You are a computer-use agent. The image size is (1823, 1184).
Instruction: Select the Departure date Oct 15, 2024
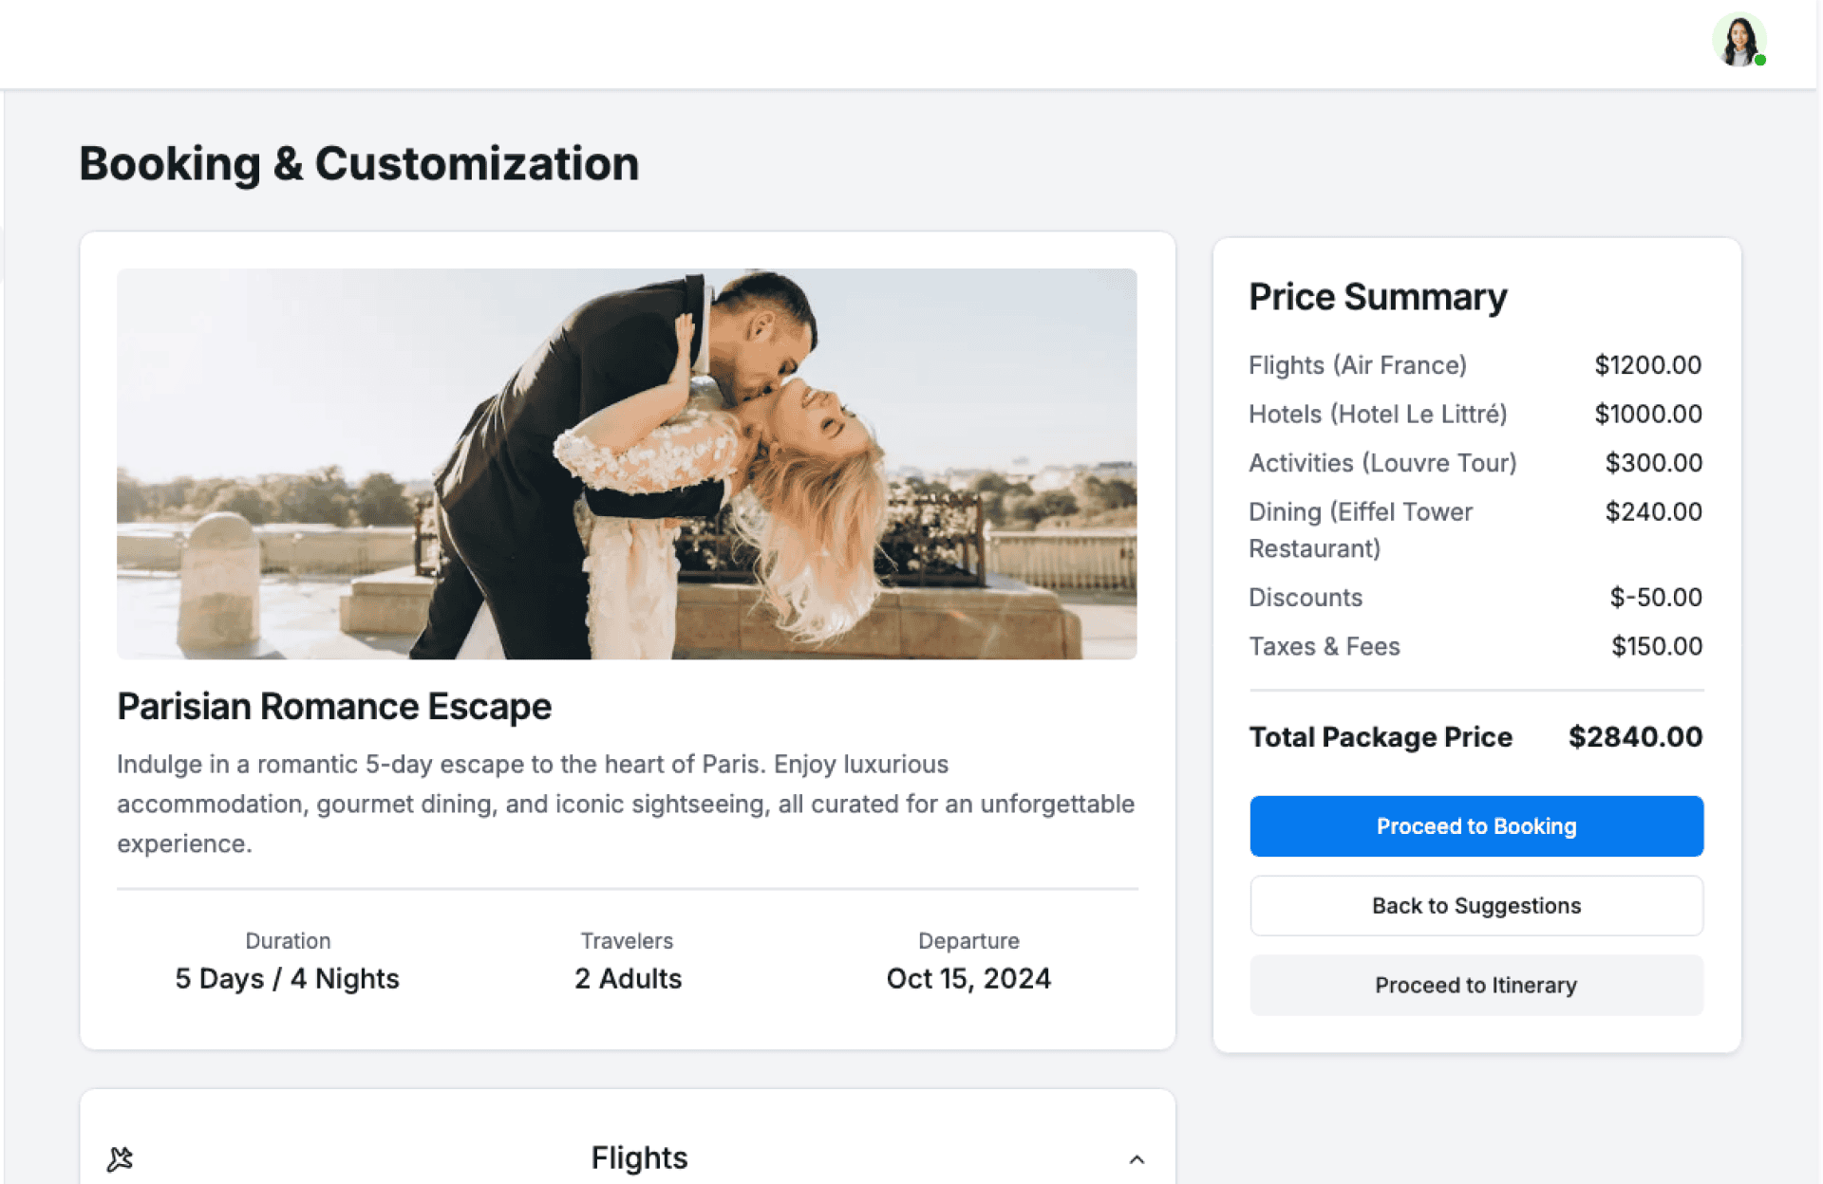click(968, 978)
